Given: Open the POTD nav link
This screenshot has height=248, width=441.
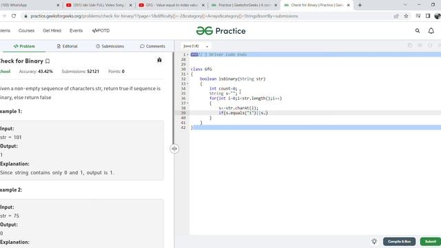Looking at the screenshot, I should click(101, 30).
